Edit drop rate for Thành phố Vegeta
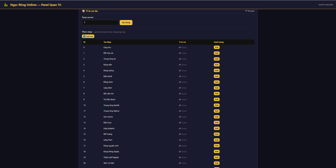The height and width of the screenshot is (168, 336). coord(217,157)
